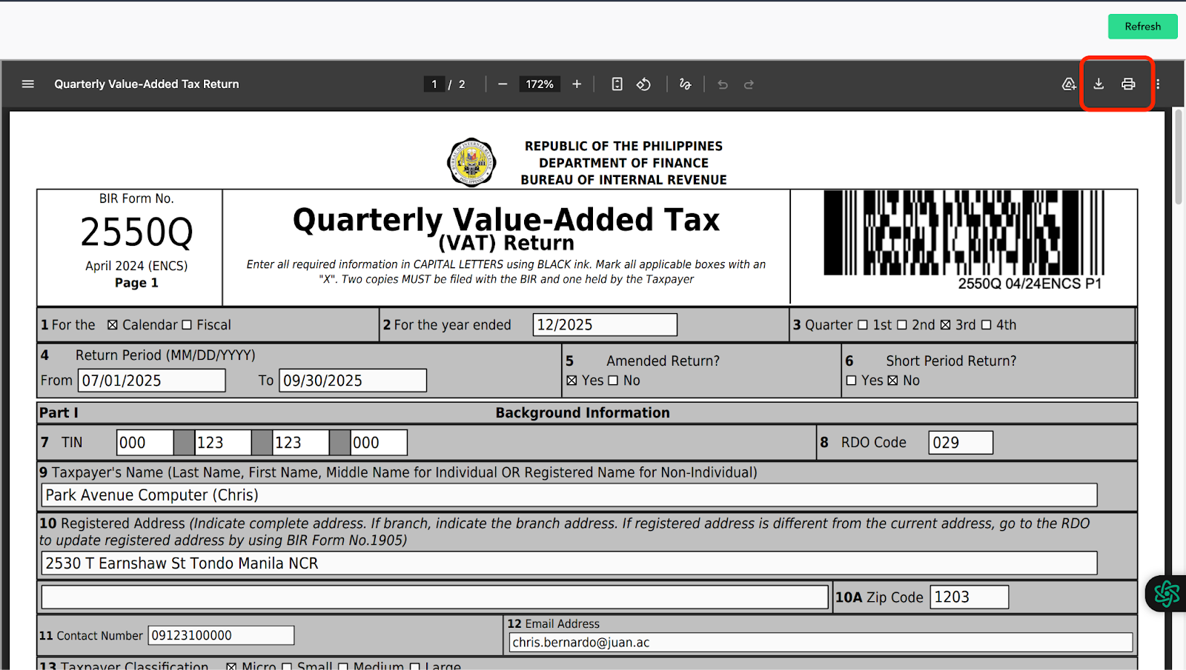Viewport: 1186px width, 670px height.
Task: Print the VAT return document
Action: [1128, 84]
